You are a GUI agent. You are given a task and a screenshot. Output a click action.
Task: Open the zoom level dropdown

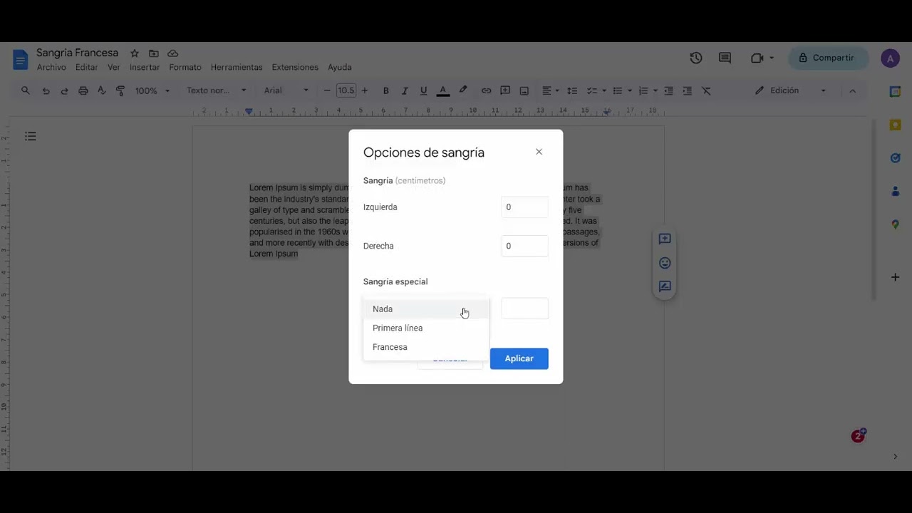[x=152, y=90]
